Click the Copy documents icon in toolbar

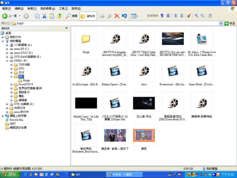(37, 16)
